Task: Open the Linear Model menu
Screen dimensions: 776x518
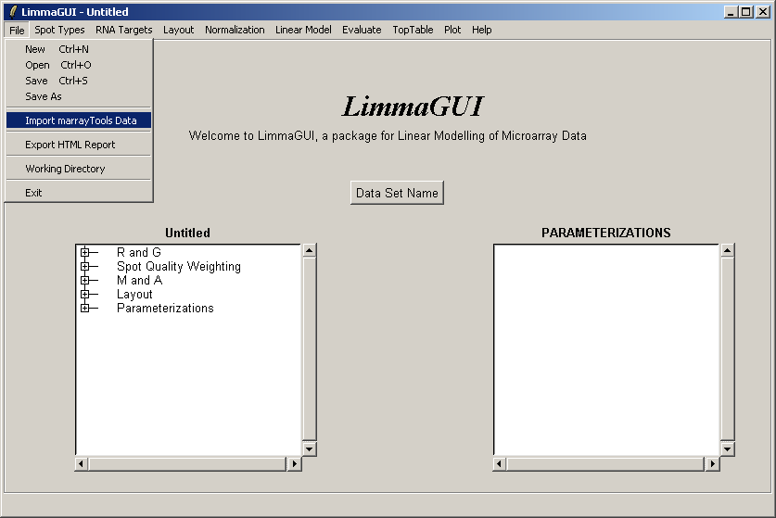Action: [x=303, y=30]
